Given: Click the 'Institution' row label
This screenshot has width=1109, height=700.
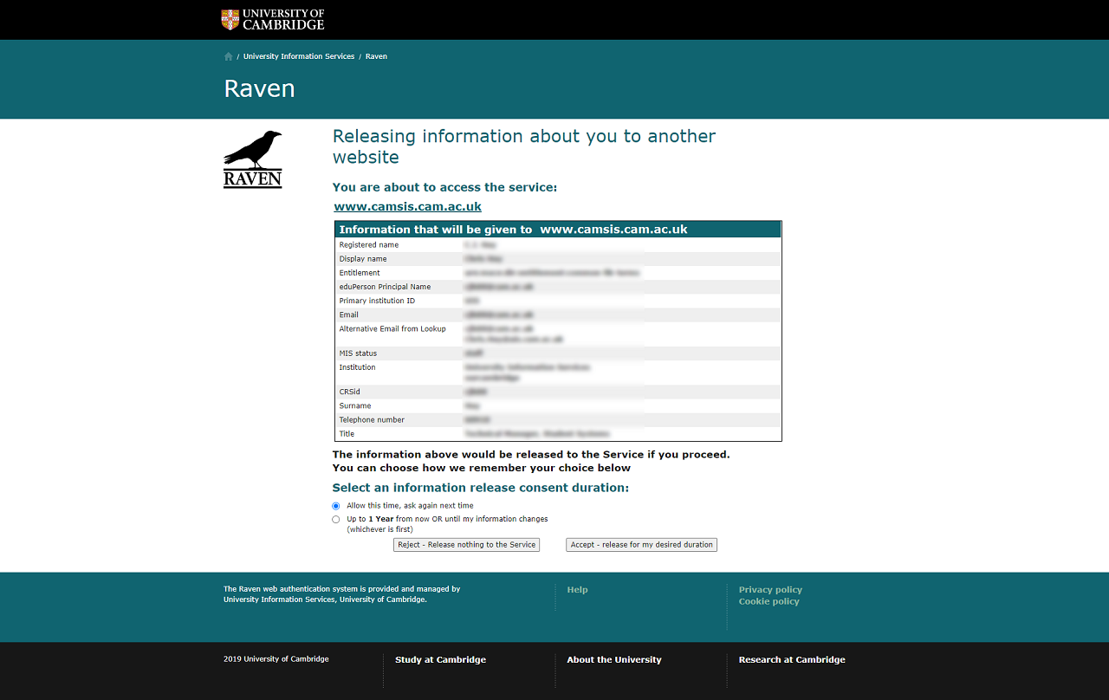Looking at the screenshot, I should (357, 367).
